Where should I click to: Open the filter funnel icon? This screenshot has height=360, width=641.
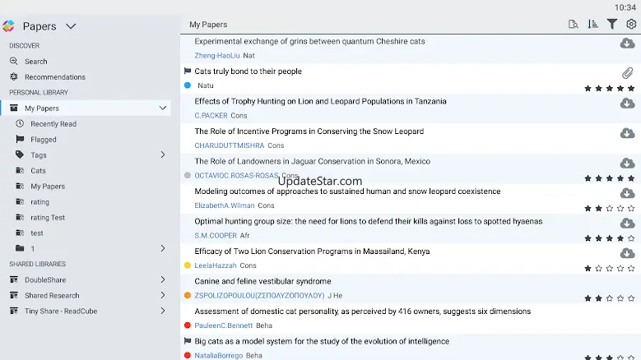pyautogui.click(x=612, y=24)
